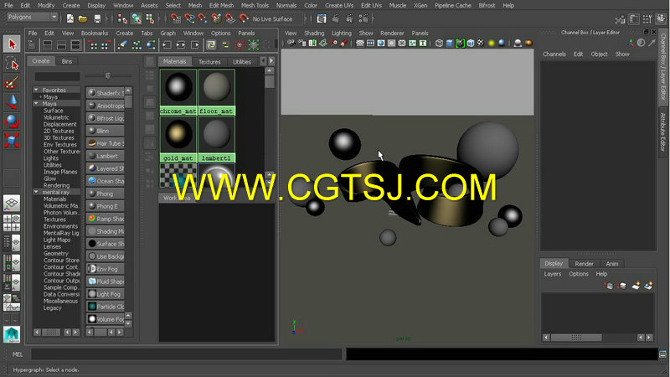
Task: Create a Ramp Shader node
Action: [106, 219]
